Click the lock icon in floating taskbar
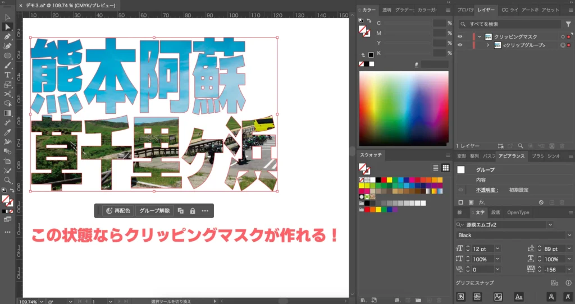Viewport: 575px width, 304px height. [x=193, y=211]
